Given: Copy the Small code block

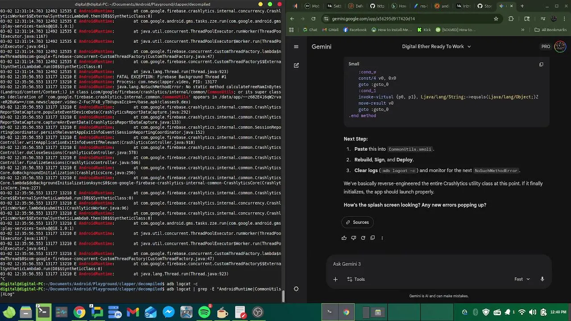Looking at the screenshot, I should pos(541,64).
